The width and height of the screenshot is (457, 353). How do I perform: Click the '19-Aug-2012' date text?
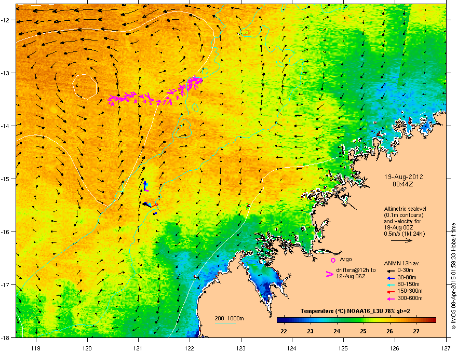coord(404,177)
